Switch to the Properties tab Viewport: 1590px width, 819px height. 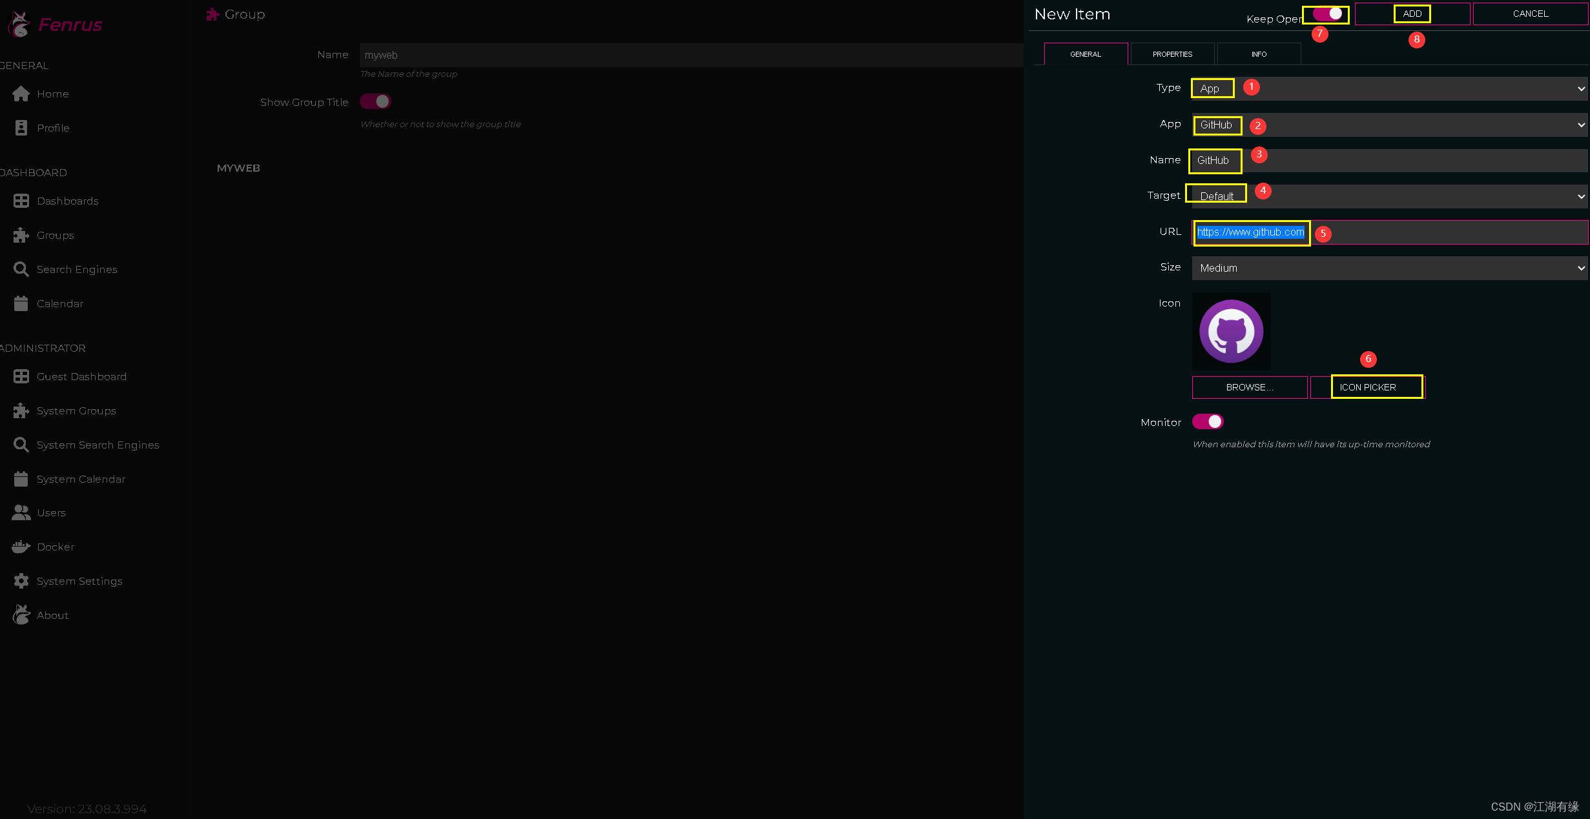1172,54
